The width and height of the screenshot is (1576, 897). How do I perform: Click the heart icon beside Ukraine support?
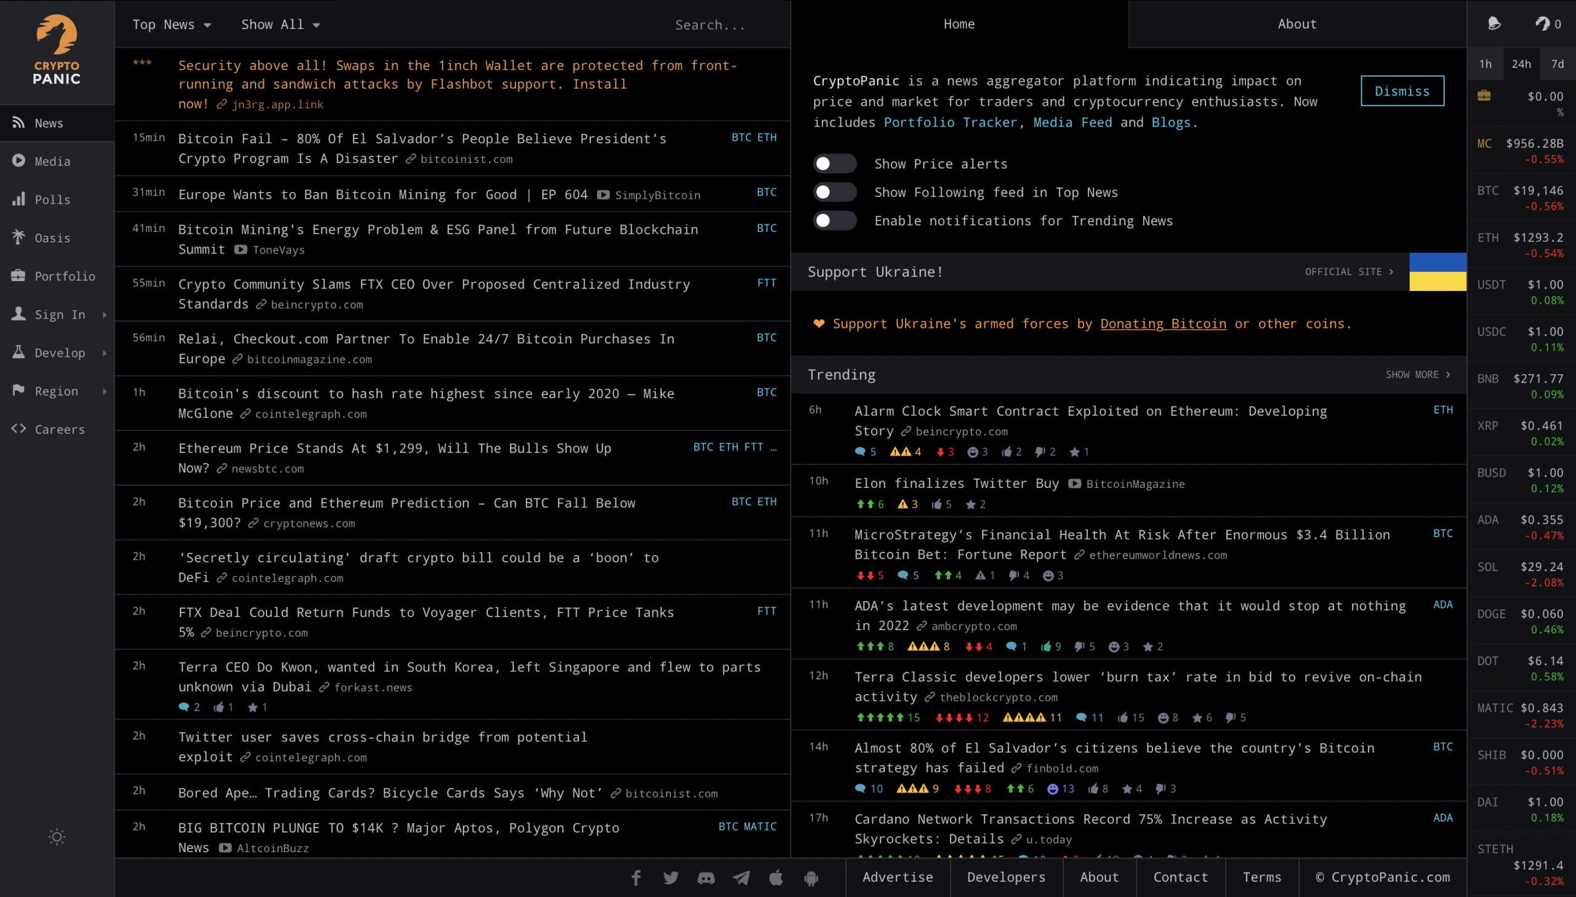(819, 324)
